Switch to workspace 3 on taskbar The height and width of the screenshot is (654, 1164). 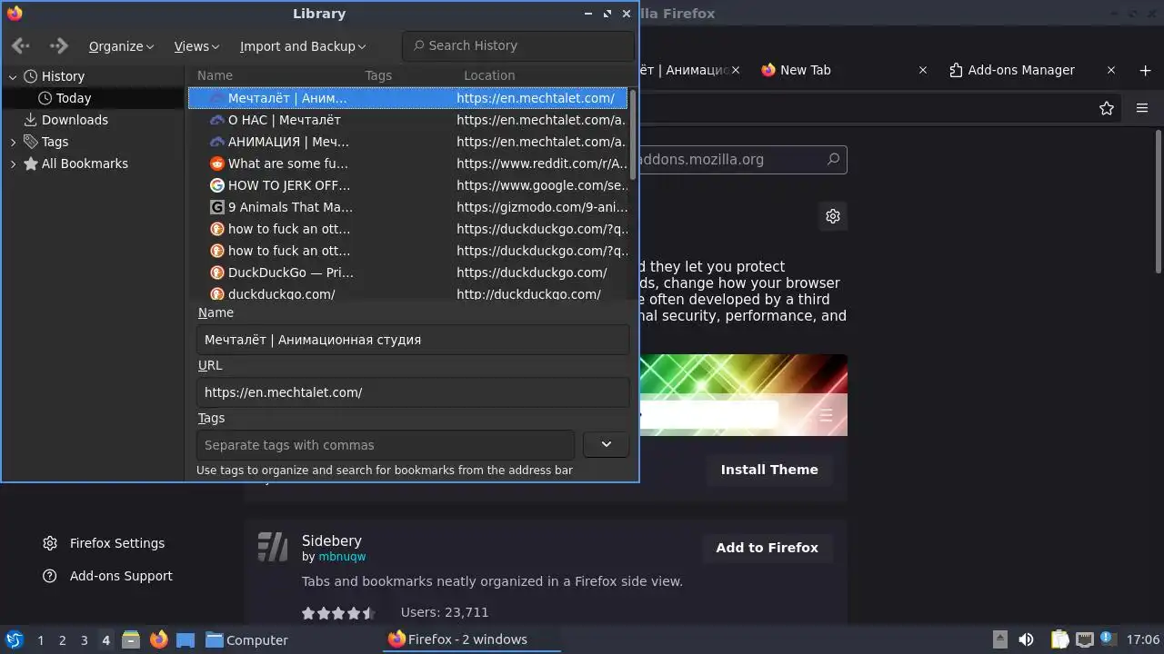[84, 640]
